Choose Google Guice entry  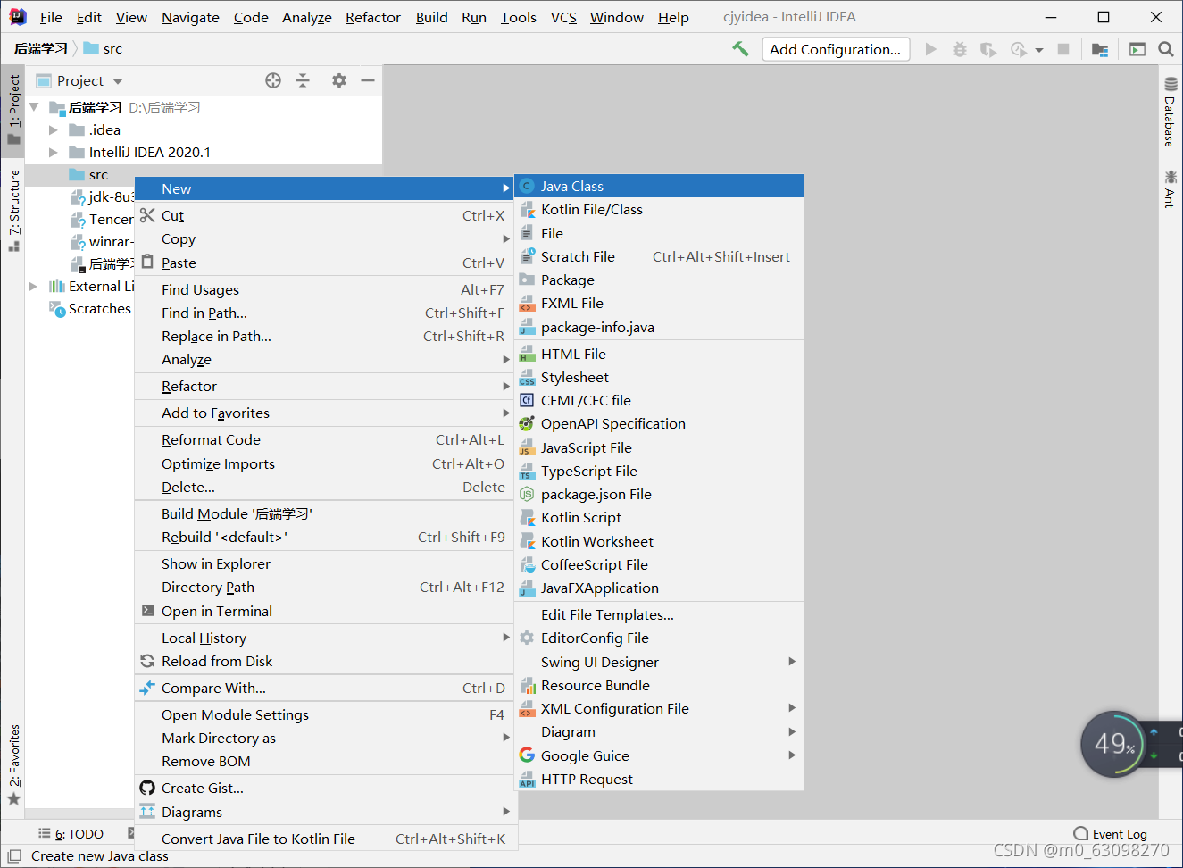point(659,755)
